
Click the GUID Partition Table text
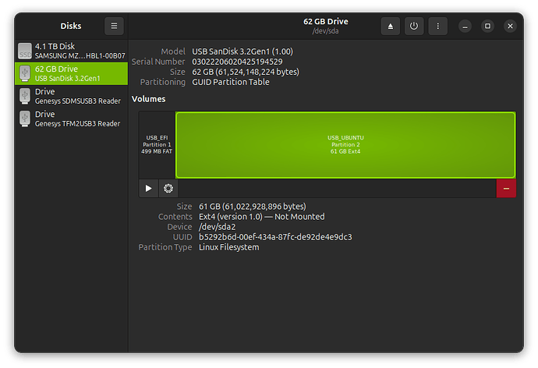click(231, 83)
